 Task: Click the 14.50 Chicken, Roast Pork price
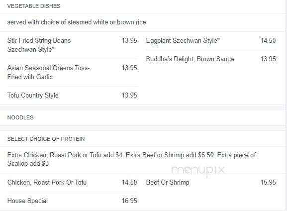point(129,182)
